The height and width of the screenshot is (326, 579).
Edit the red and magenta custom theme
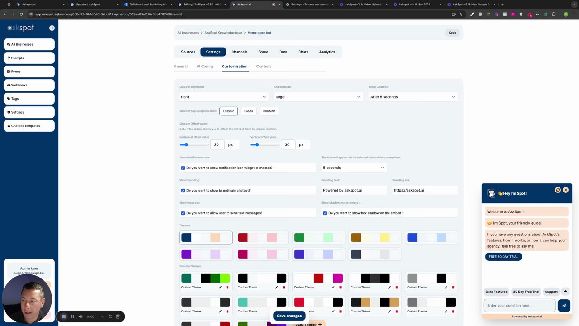(333, 287)
